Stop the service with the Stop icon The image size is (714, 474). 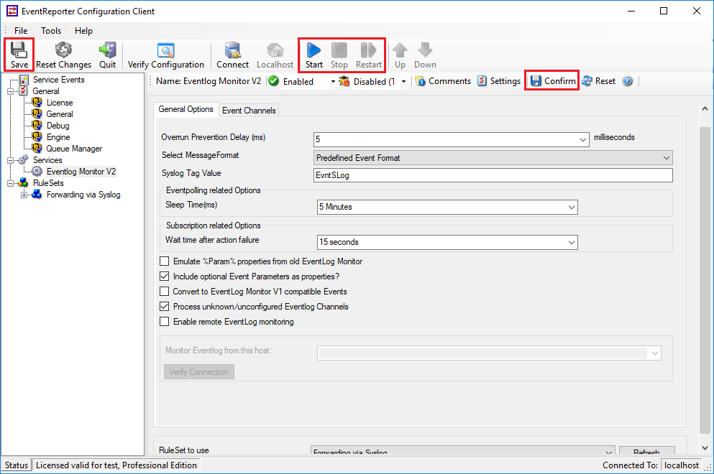(339, 55)
